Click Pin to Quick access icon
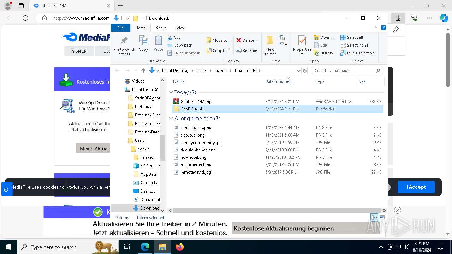This screenshot has width=452, height=254. point(124,40)
